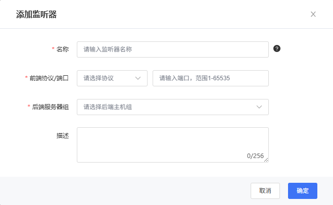Click the port field 请输入端口，范围1-65535
The height and width of the screenshot is (205, 333).
[210, 78]
